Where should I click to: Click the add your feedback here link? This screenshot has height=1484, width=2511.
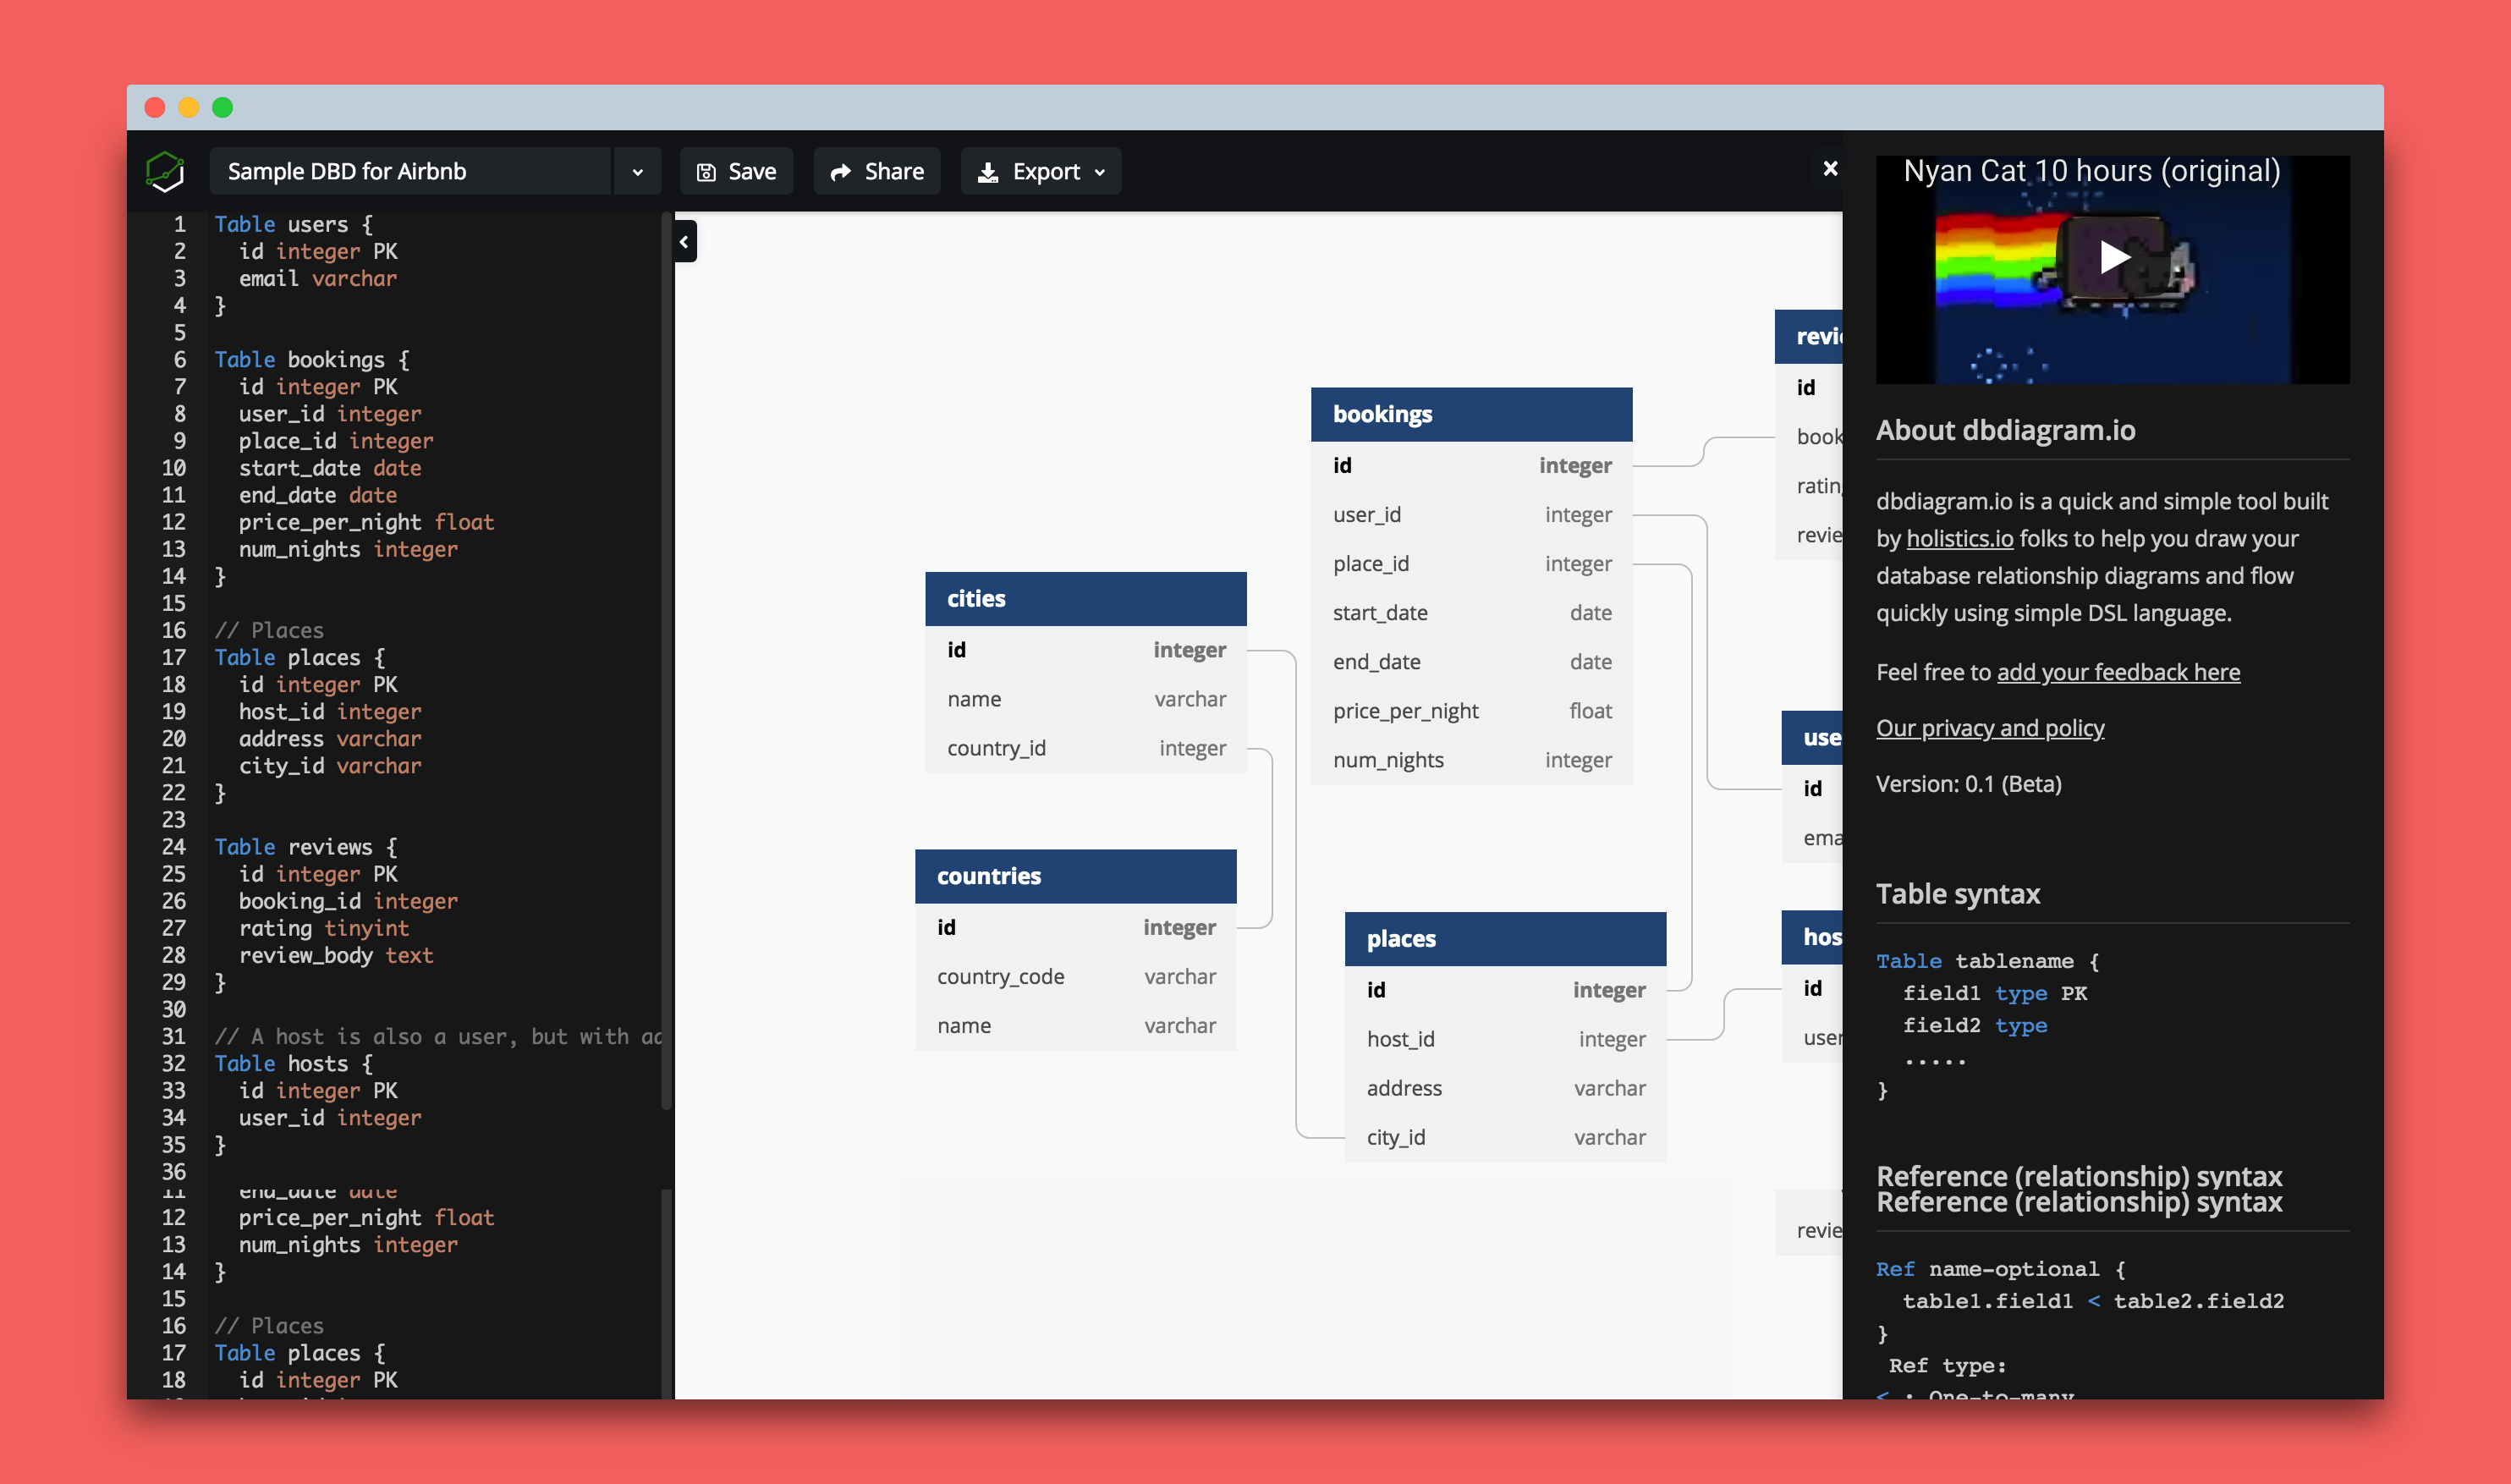[2119, 669]
